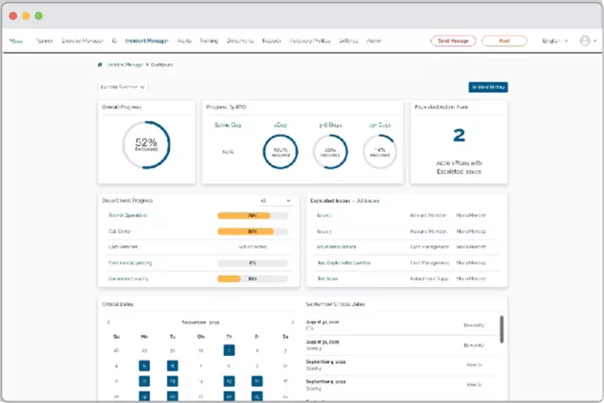
Task: Open the IQ menu item
Action: tap(114, 41)
